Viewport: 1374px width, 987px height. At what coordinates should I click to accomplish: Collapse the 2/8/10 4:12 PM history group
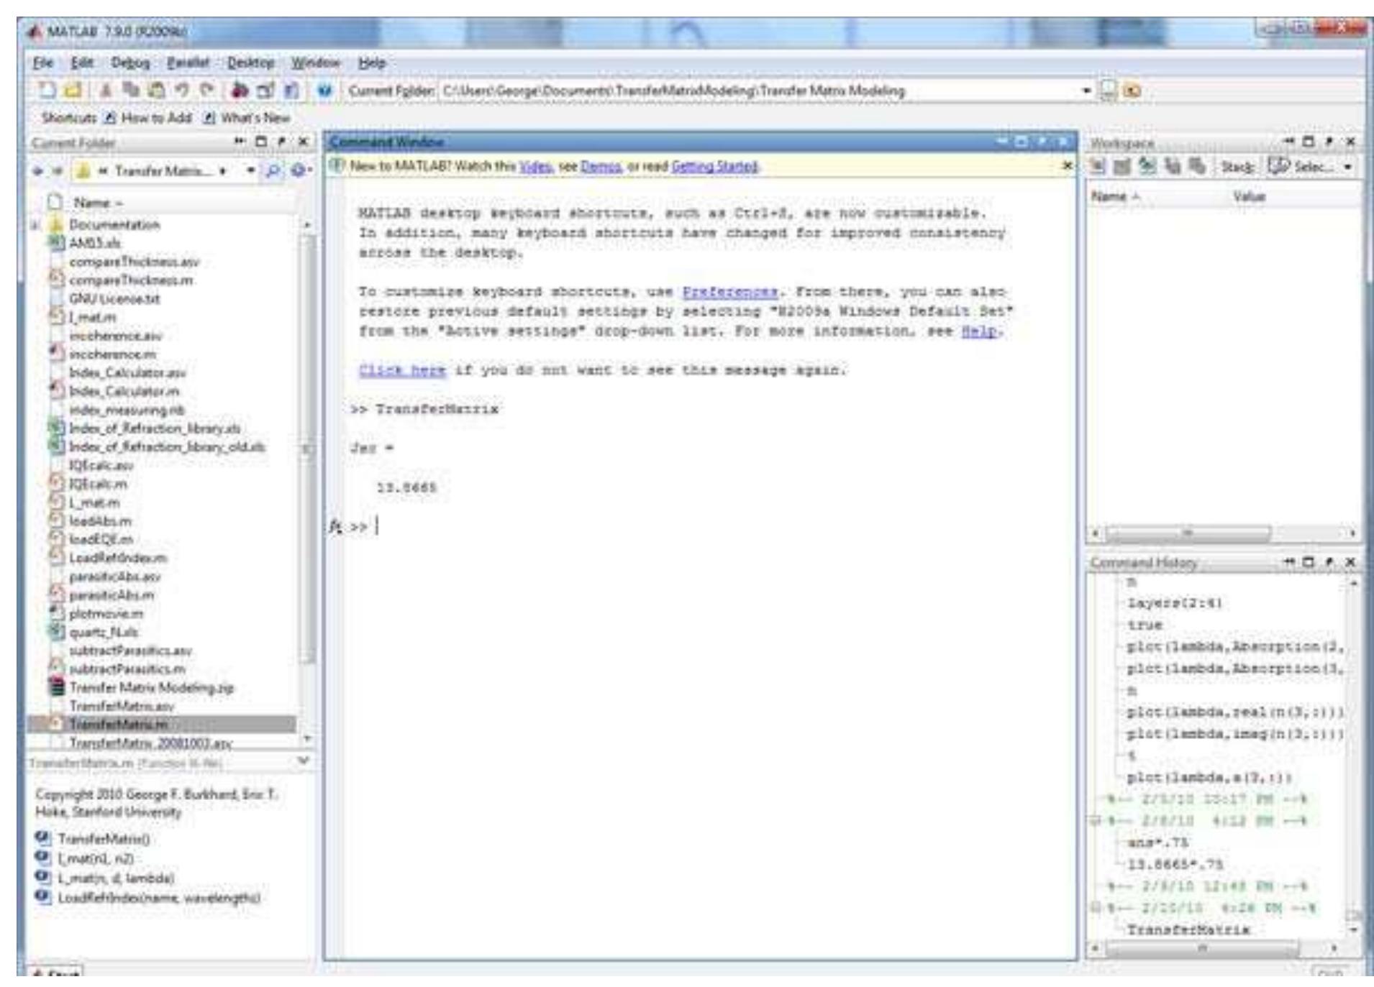[1096, 821]
